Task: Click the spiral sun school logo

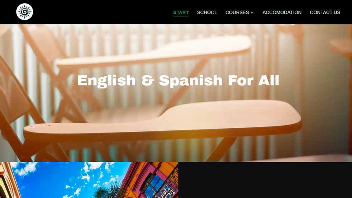Action: (25, 12)
